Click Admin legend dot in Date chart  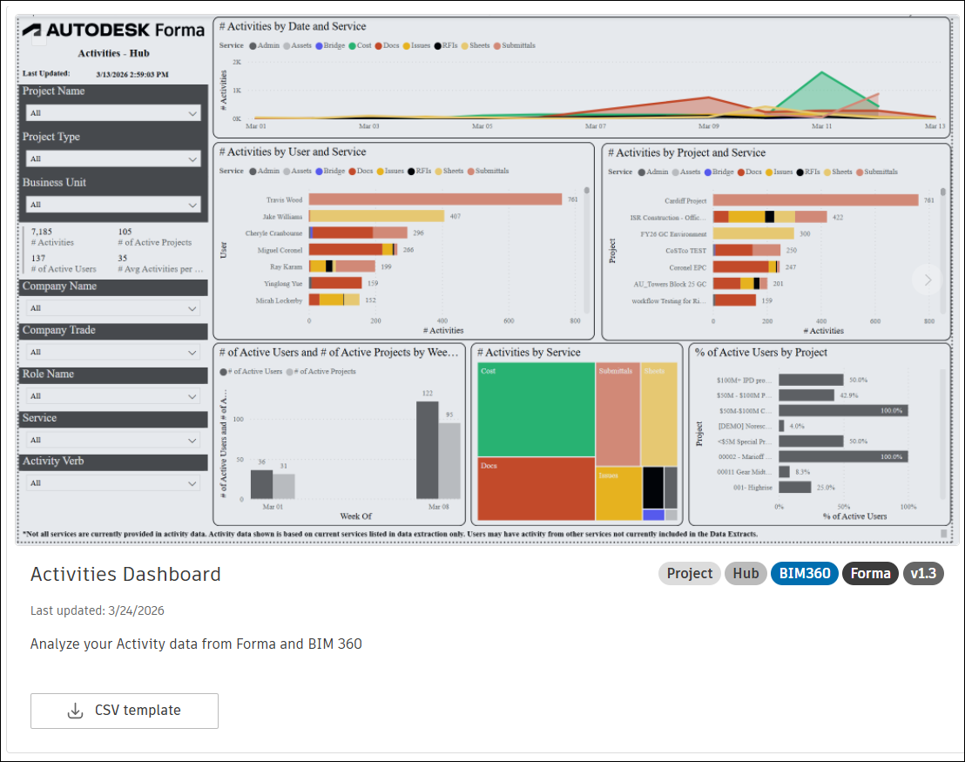253,45
